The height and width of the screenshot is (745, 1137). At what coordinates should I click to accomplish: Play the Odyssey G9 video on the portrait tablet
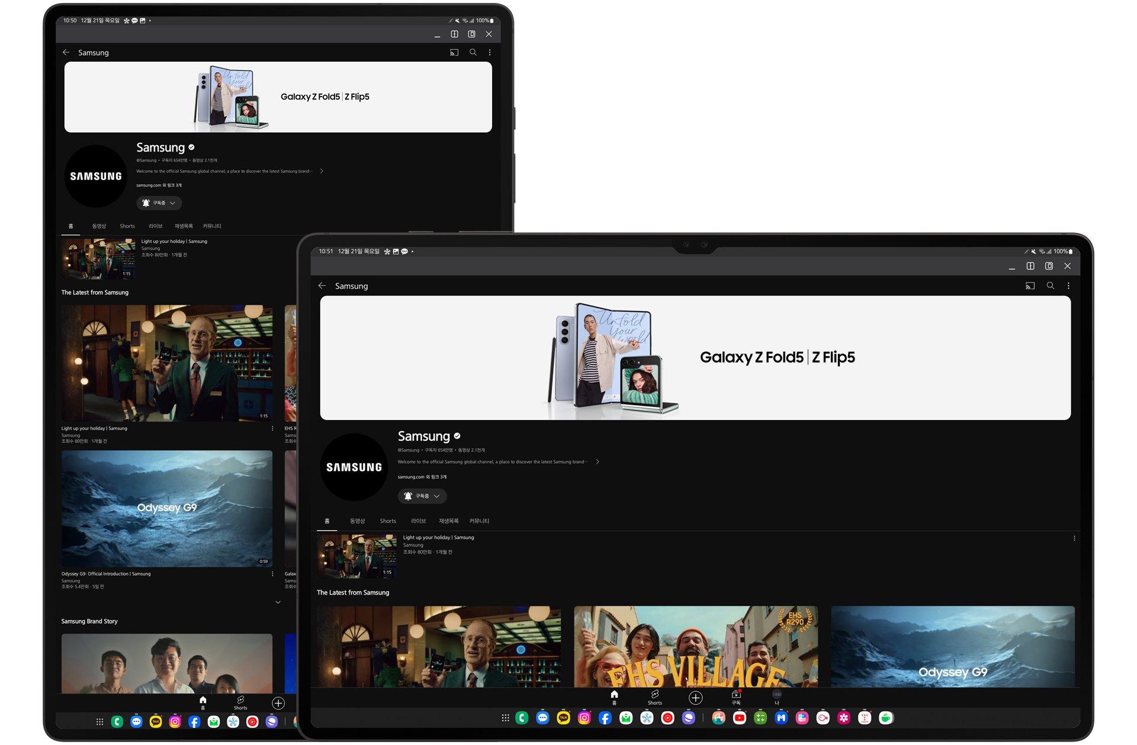coord(167,509)
